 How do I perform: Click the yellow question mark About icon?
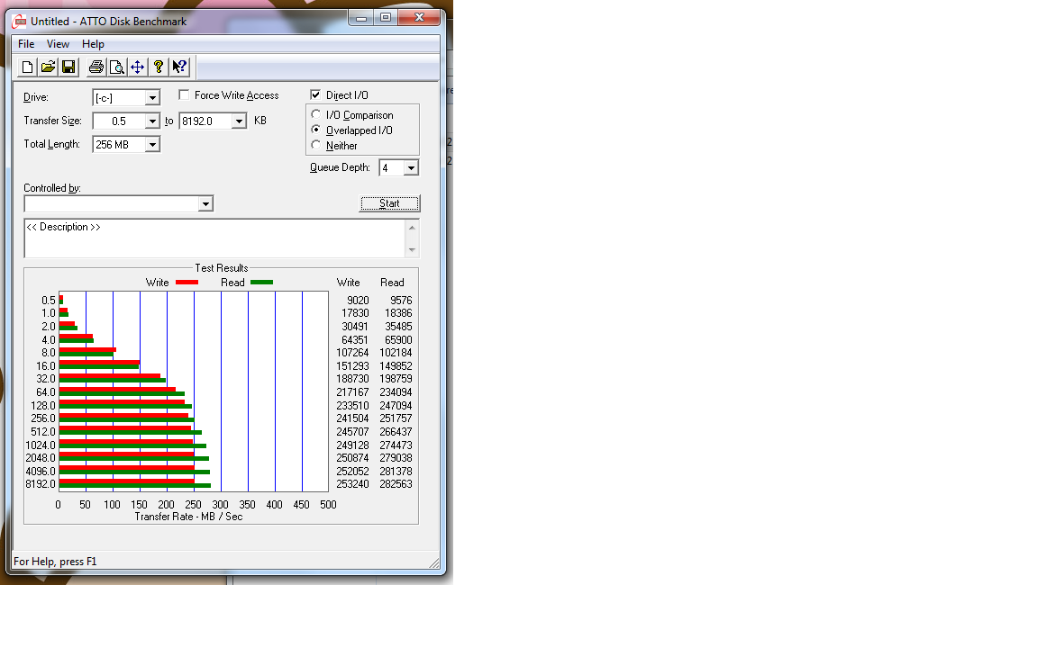point(159,67)
